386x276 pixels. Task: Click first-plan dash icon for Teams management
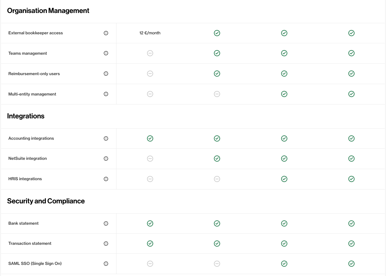150,53
